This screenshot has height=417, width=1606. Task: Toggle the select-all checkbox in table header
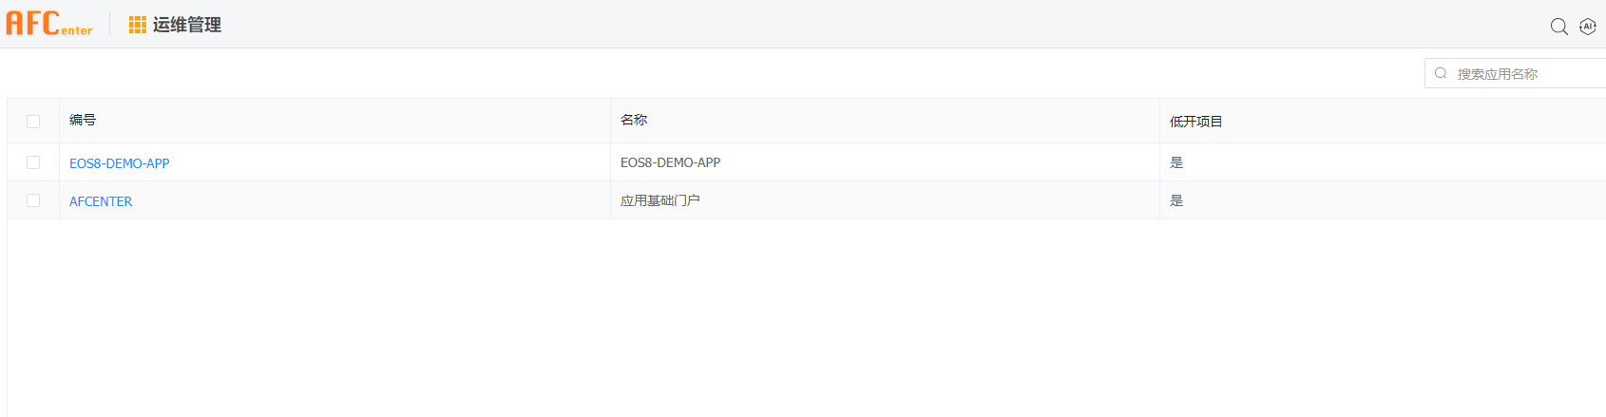[x=33, y=122]
